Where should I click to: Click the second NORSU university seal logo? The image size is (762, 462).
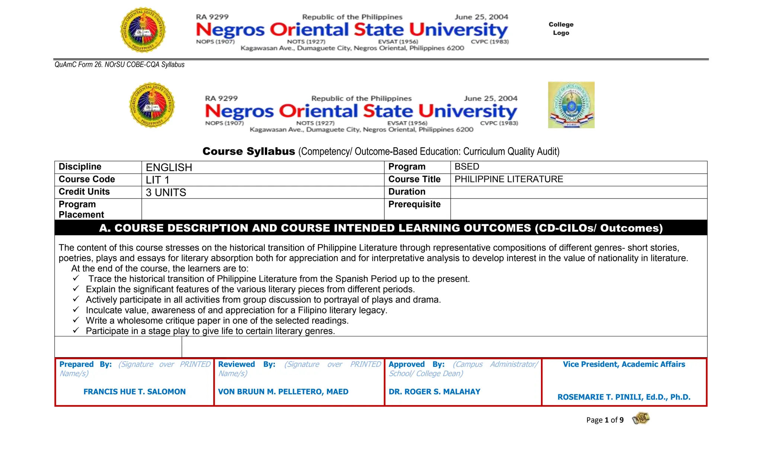(x=152, y=105)
